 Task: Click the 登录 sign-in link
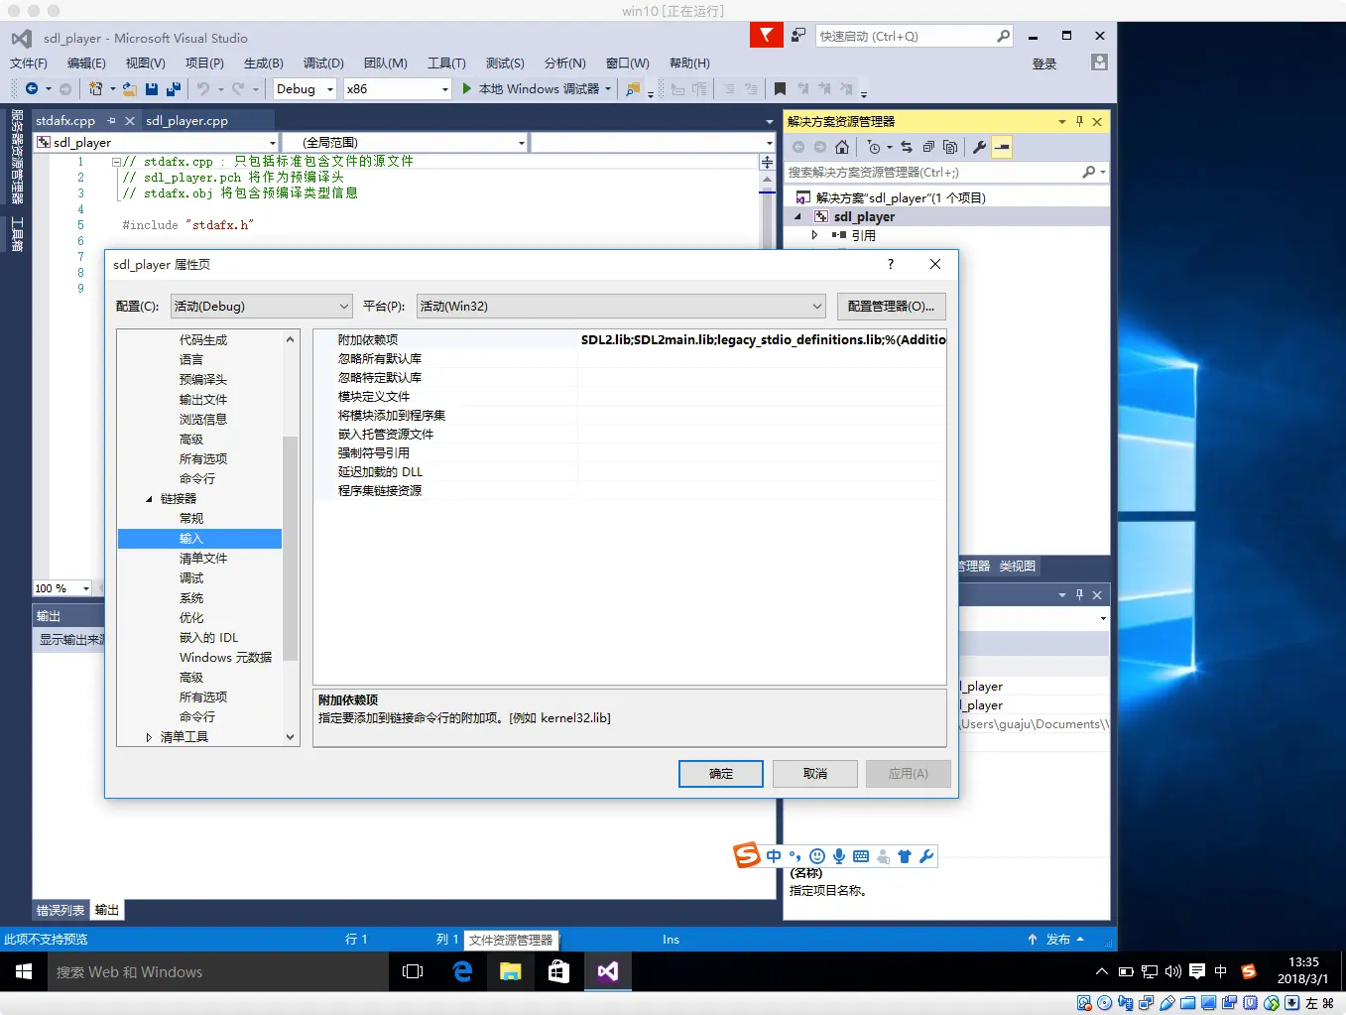[1044, 63]
